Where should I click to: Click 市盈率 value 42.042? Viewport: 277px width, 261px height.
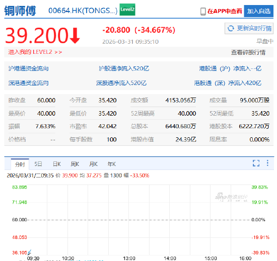point(107,126)
